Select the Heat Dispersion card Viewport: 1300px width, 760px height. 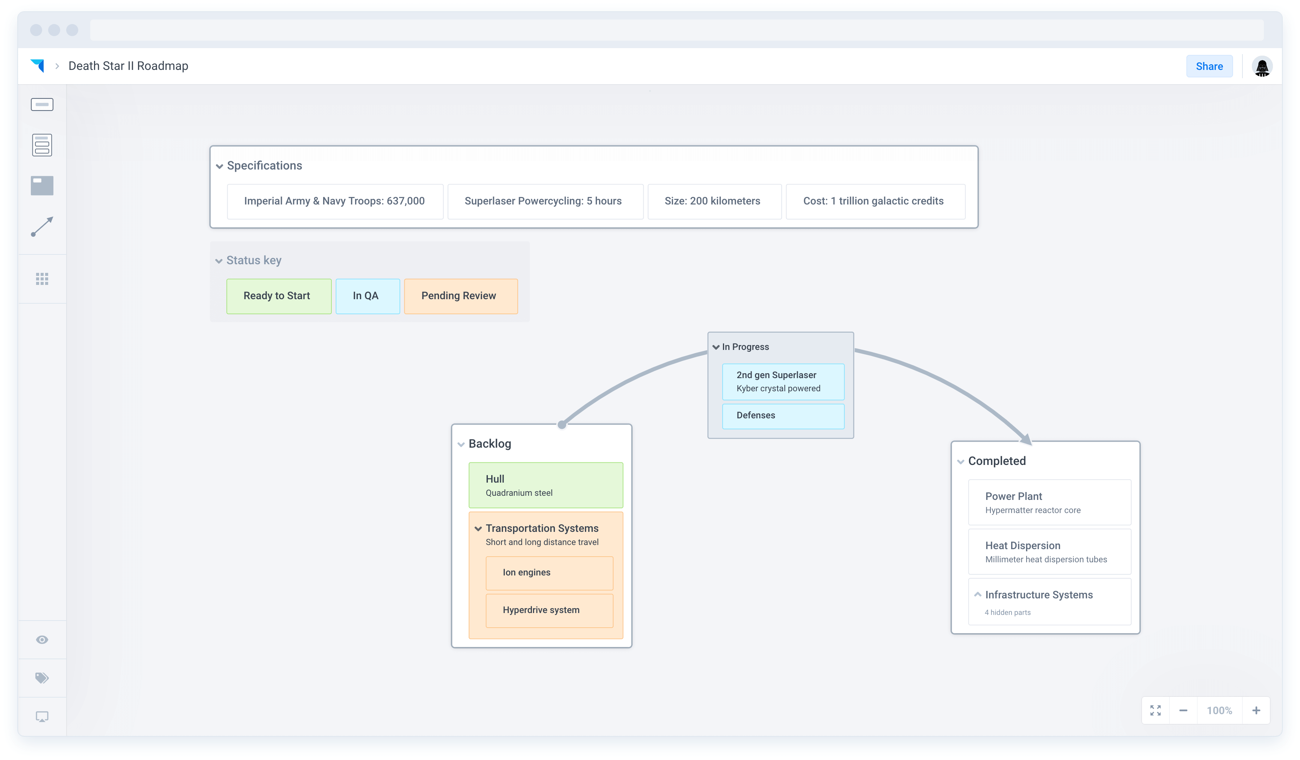(1049, 552)
